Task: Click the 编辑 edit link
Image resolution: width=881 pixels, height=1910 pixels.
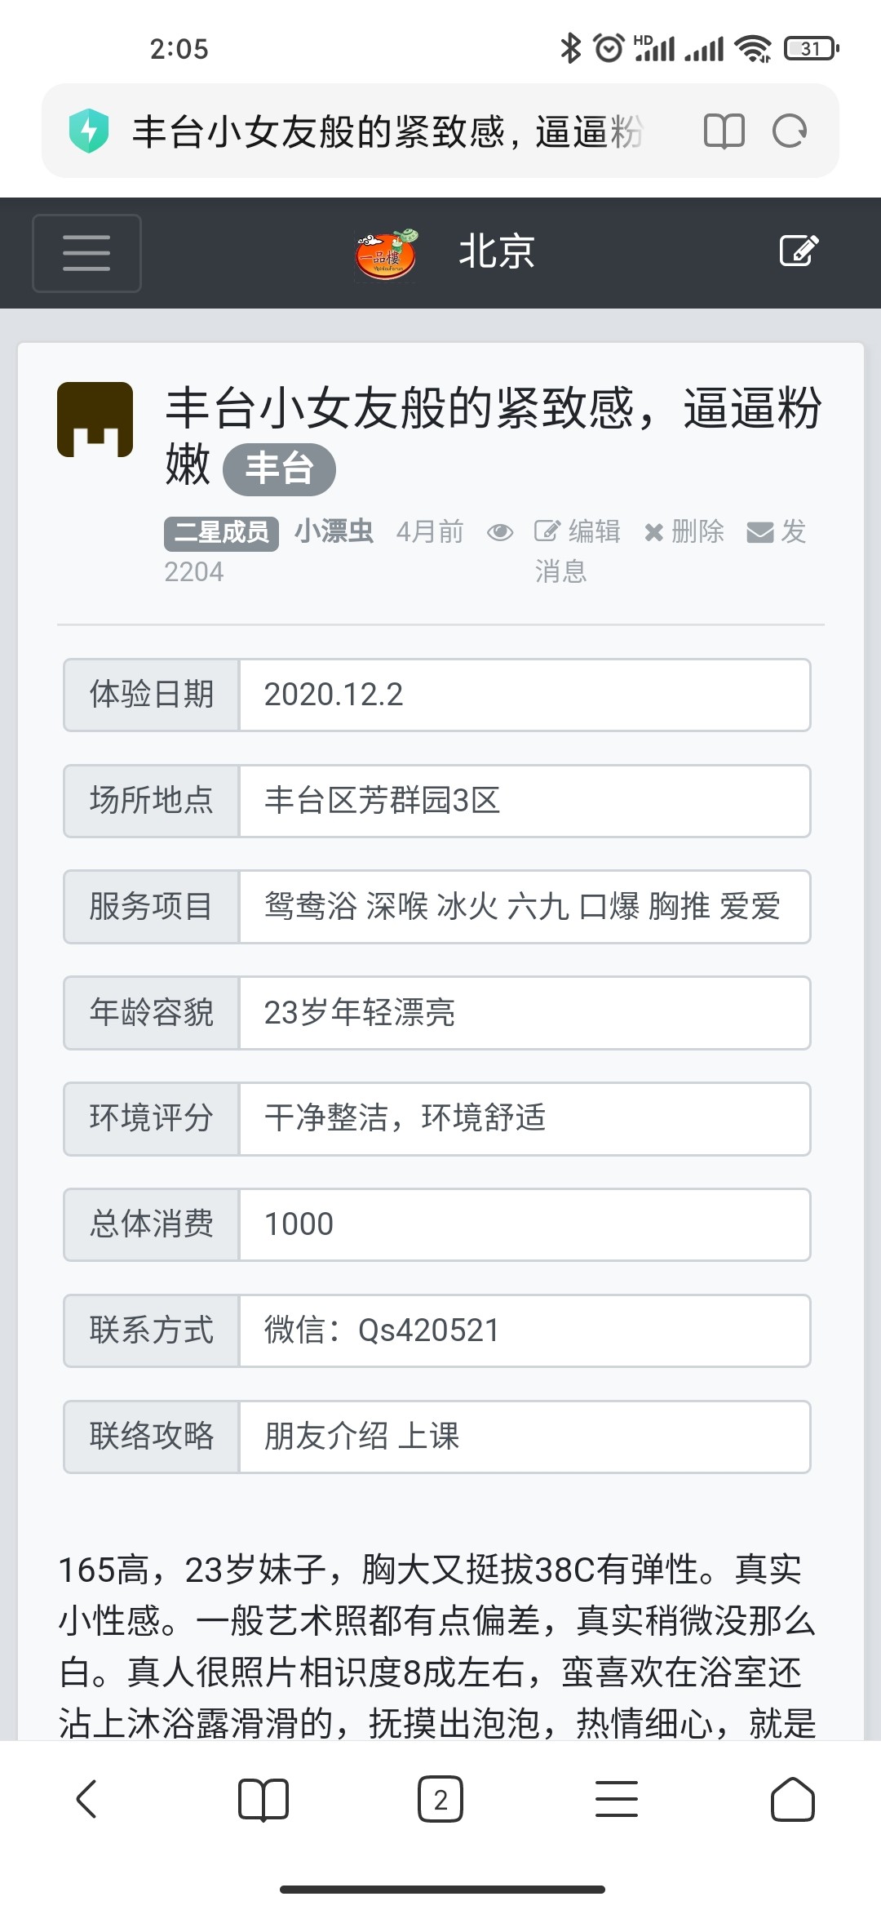Action: pyautogui.click(x=578, y=532)
